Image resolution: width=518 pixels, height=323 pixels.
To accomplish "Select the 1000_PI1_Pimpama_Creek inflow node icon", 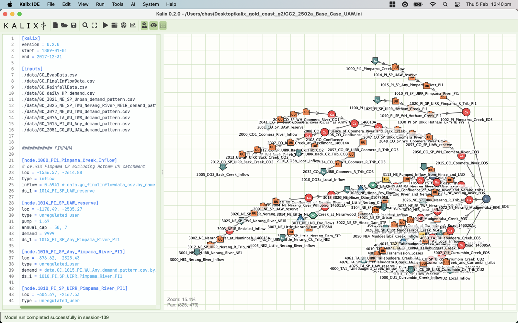I will [375, 61].
